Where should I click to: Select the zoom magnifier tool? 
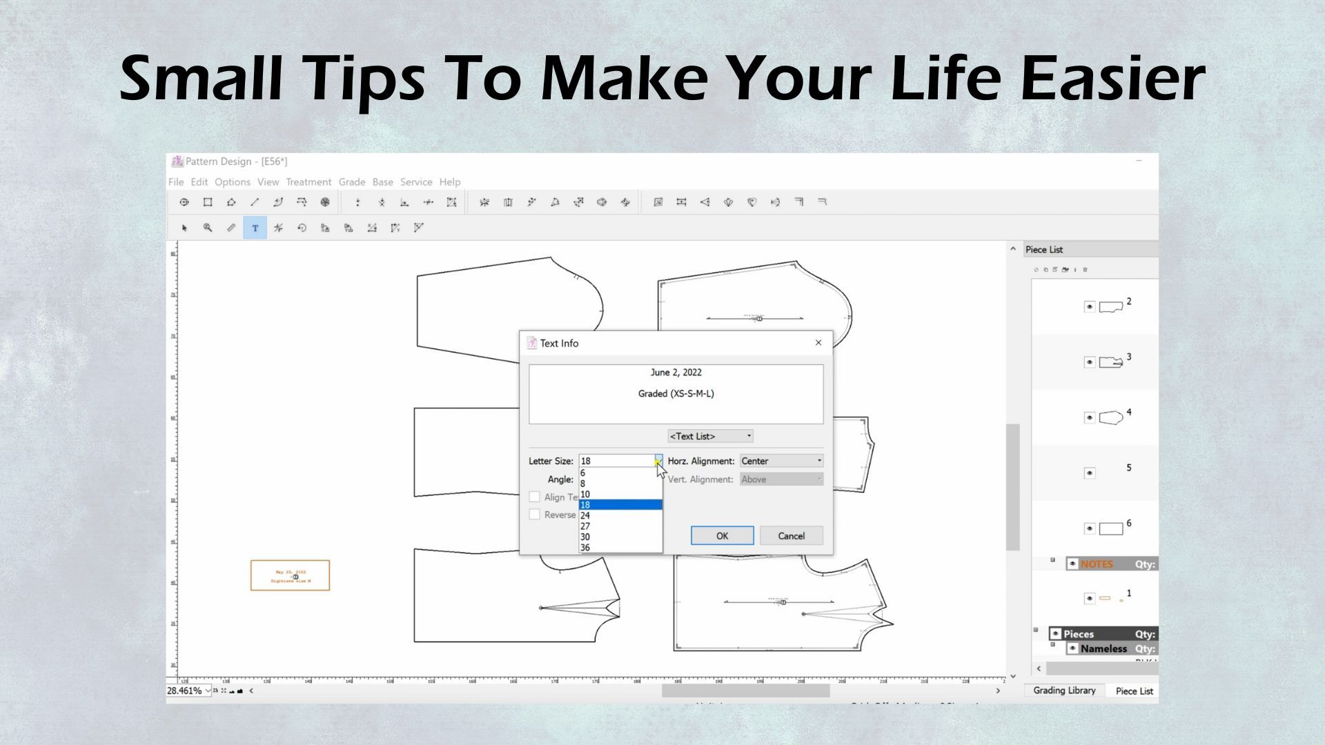[x=208, y=228]
